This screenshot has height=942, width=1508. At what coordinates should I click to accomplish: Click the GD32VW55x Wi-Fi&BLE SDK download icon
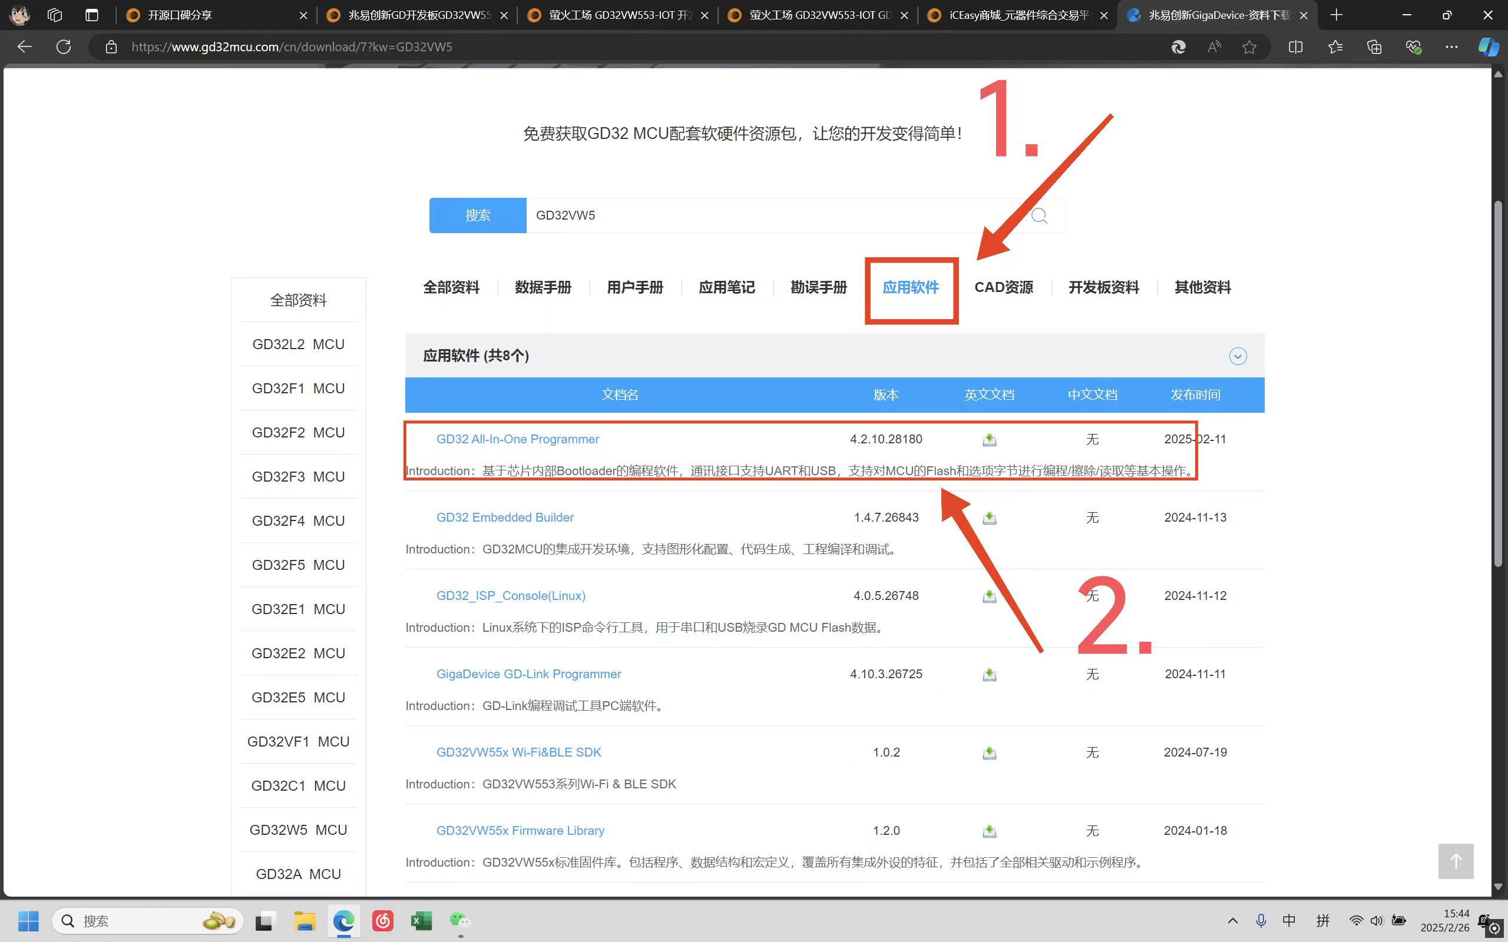coord(989,752)
